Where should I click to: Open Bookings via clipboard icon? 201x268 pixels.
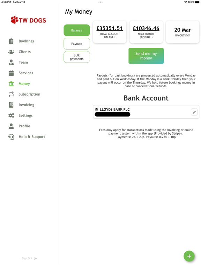coord(11,41)
